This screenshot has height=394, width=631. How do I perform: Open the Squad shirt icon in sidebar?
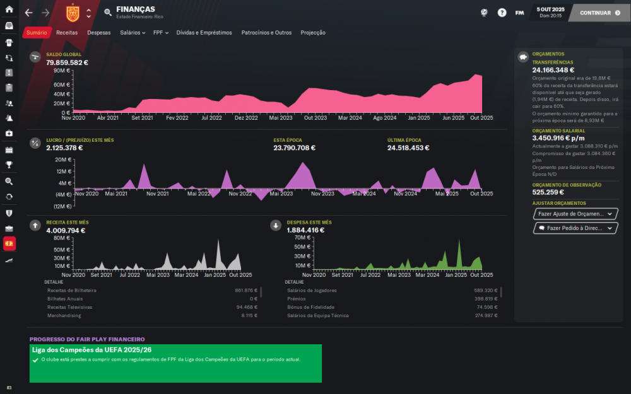[x=9, y=42]
